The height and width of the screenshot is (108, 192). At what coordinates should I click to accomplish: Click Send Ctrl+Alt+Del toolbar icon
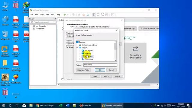coord(73,15)
